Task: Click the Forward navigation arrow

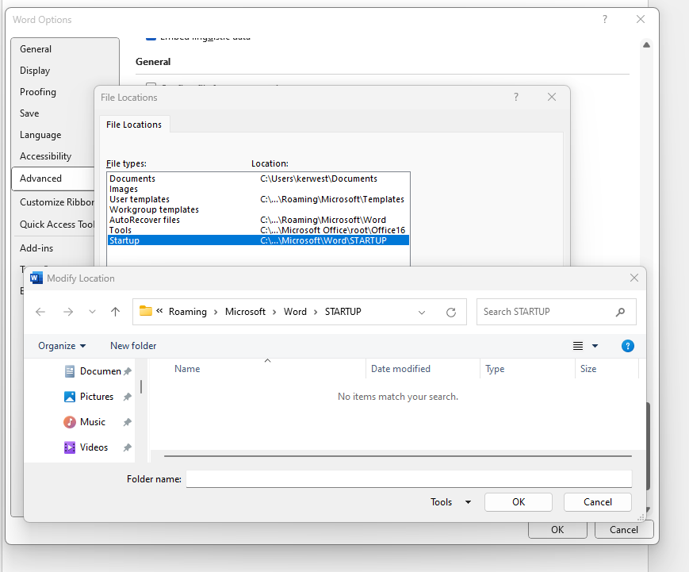Action: coord(68,312)
